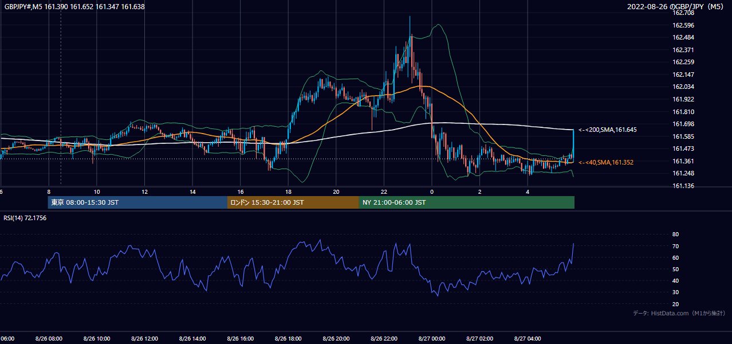Click the price axis value 162.708
The height and width of the screenshot is (344, 732).
click(683, 13)
